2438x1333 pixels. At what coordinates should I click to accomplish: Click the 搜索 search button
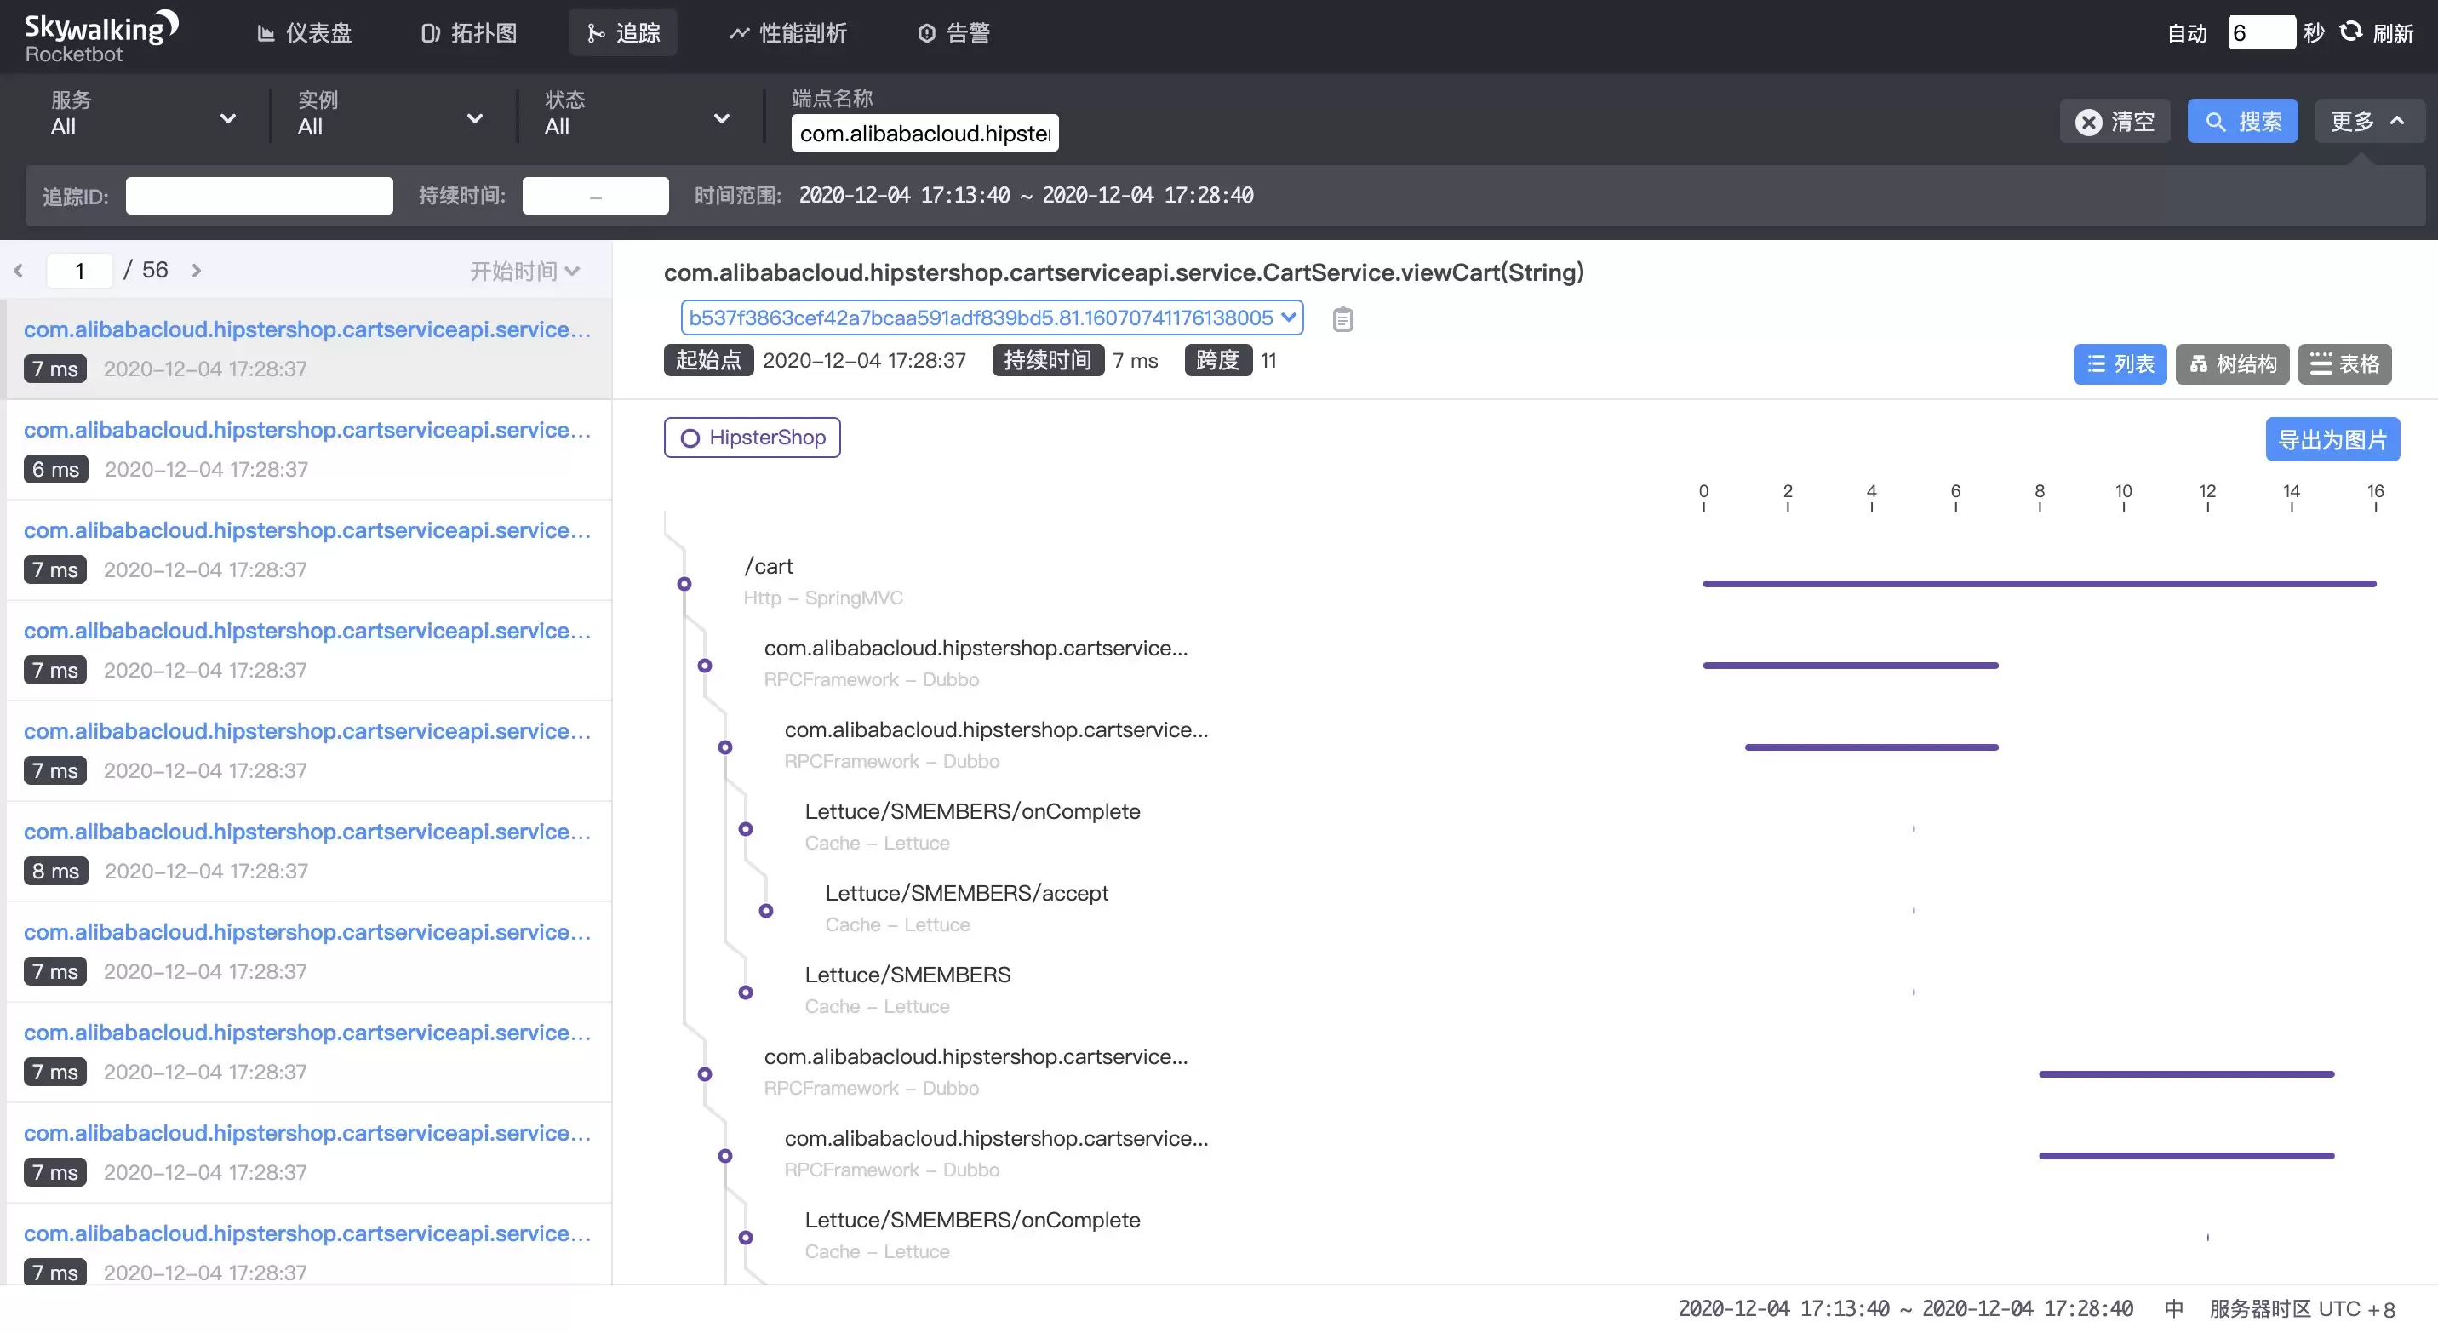(2242, 121)
